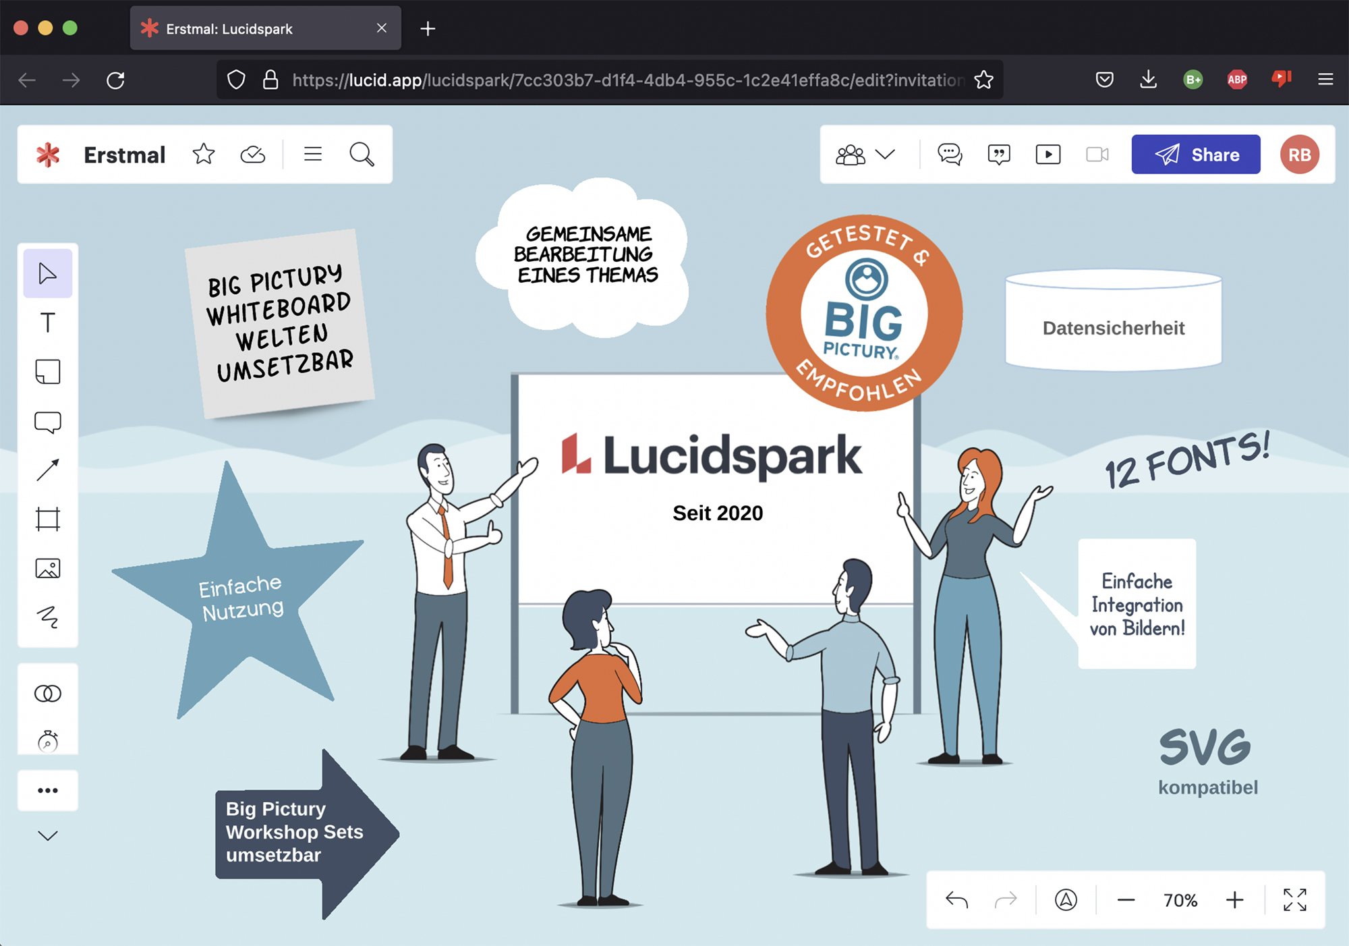Viewport: 1349px width, 946px height.
Task: Open more tools via three dots
Action: tap(47, 790)
